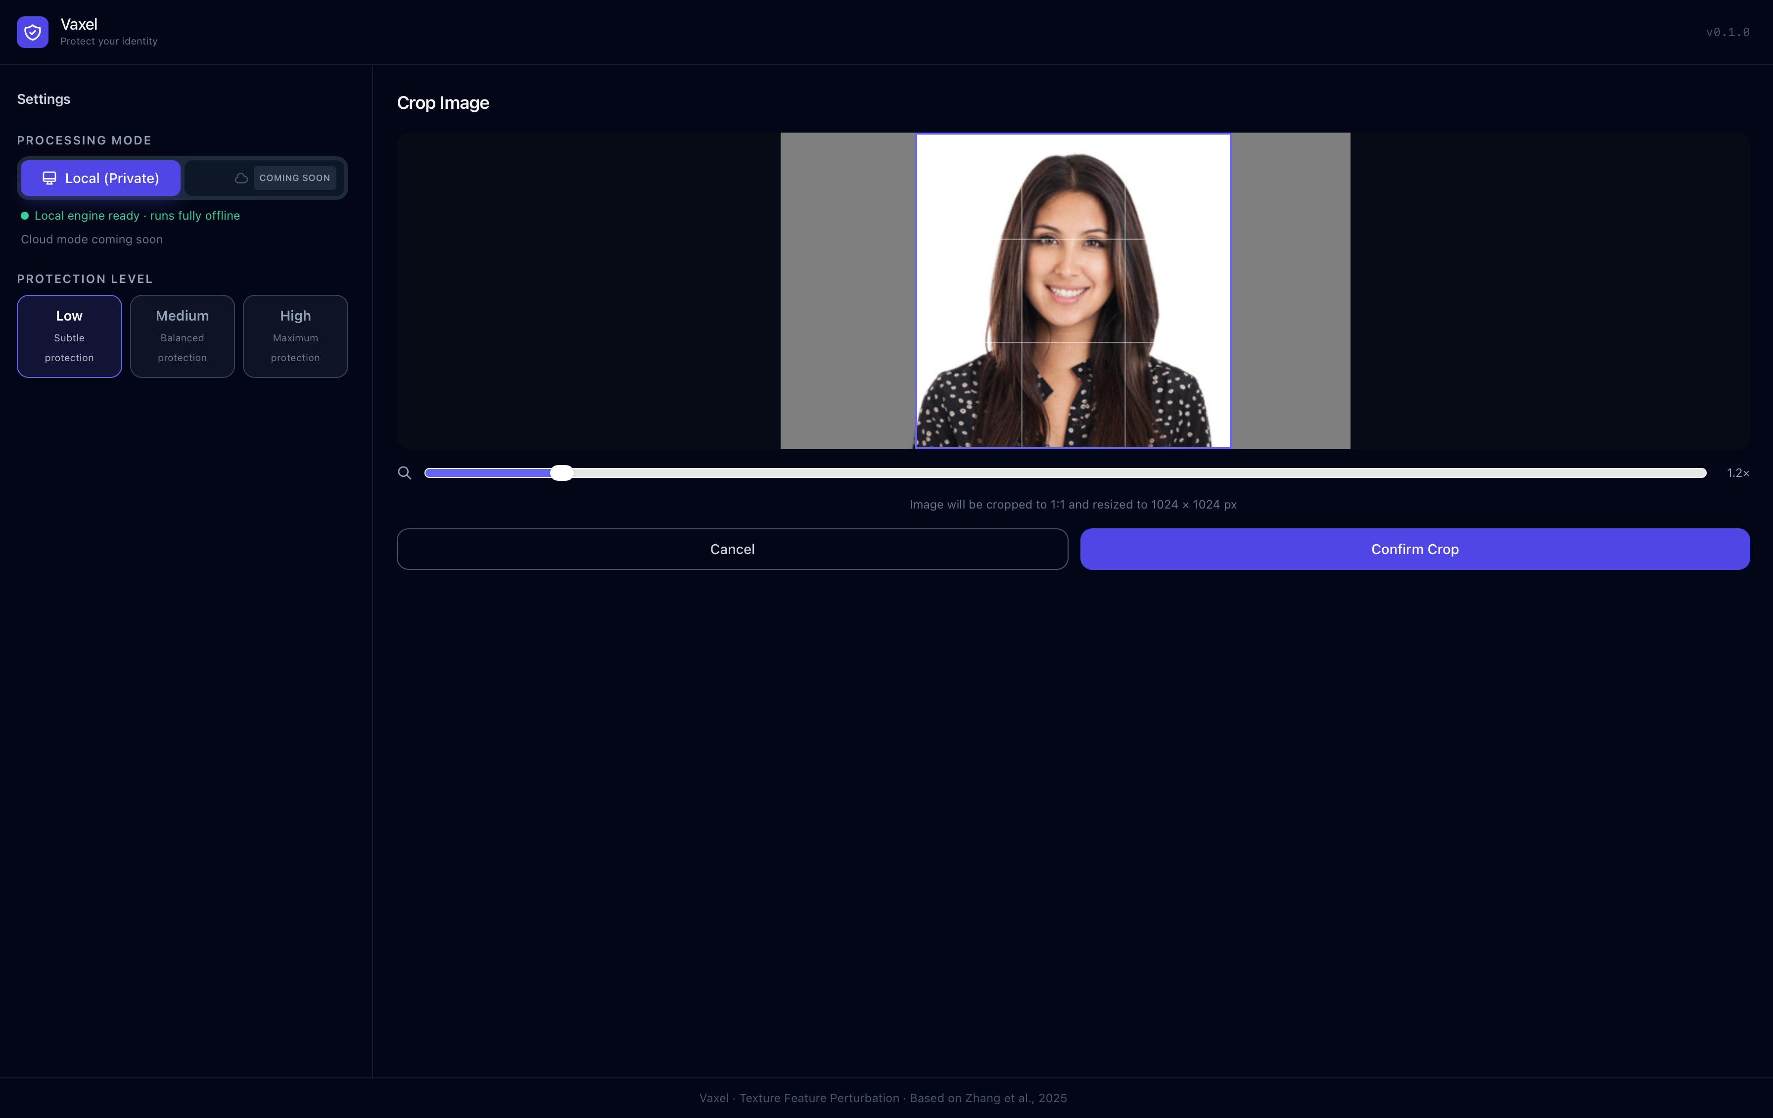
Task: Click the v0.1.0 version label
Action: [x=1727, y=33]
